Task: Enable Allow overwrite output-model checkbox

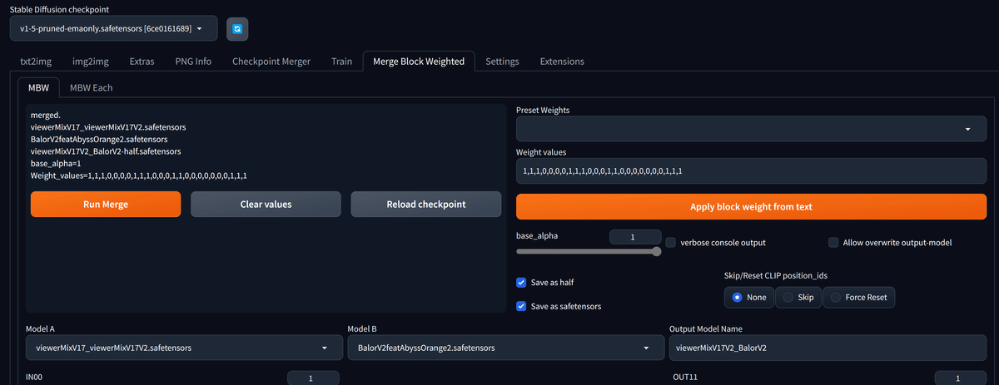Action: pos(833,243)
